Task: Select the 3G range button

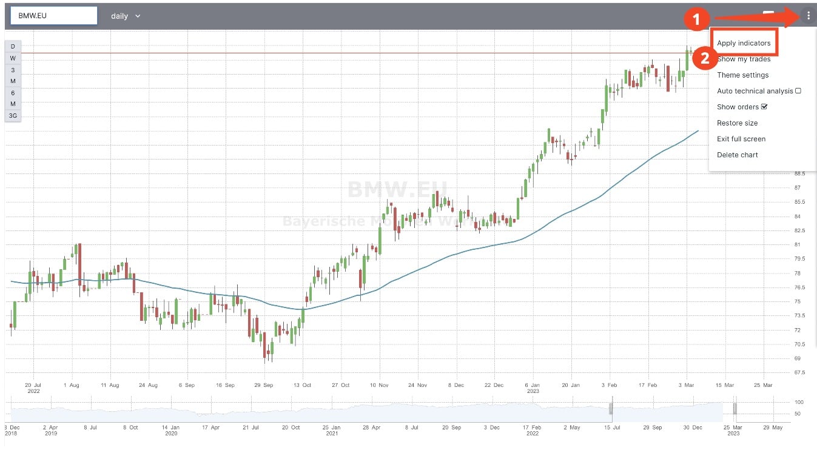Action: click(x=13, y=115)
